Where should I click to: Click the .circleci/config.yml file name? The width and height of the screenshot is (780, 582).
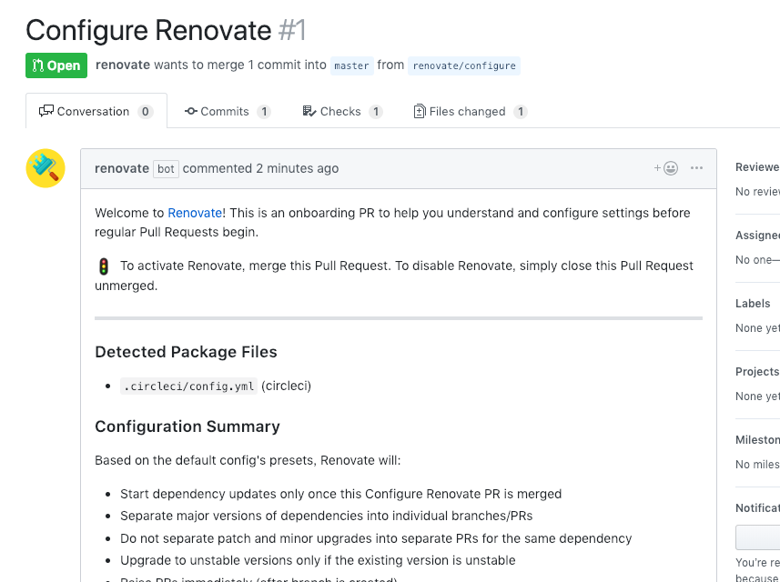click(x=188, y=386)
